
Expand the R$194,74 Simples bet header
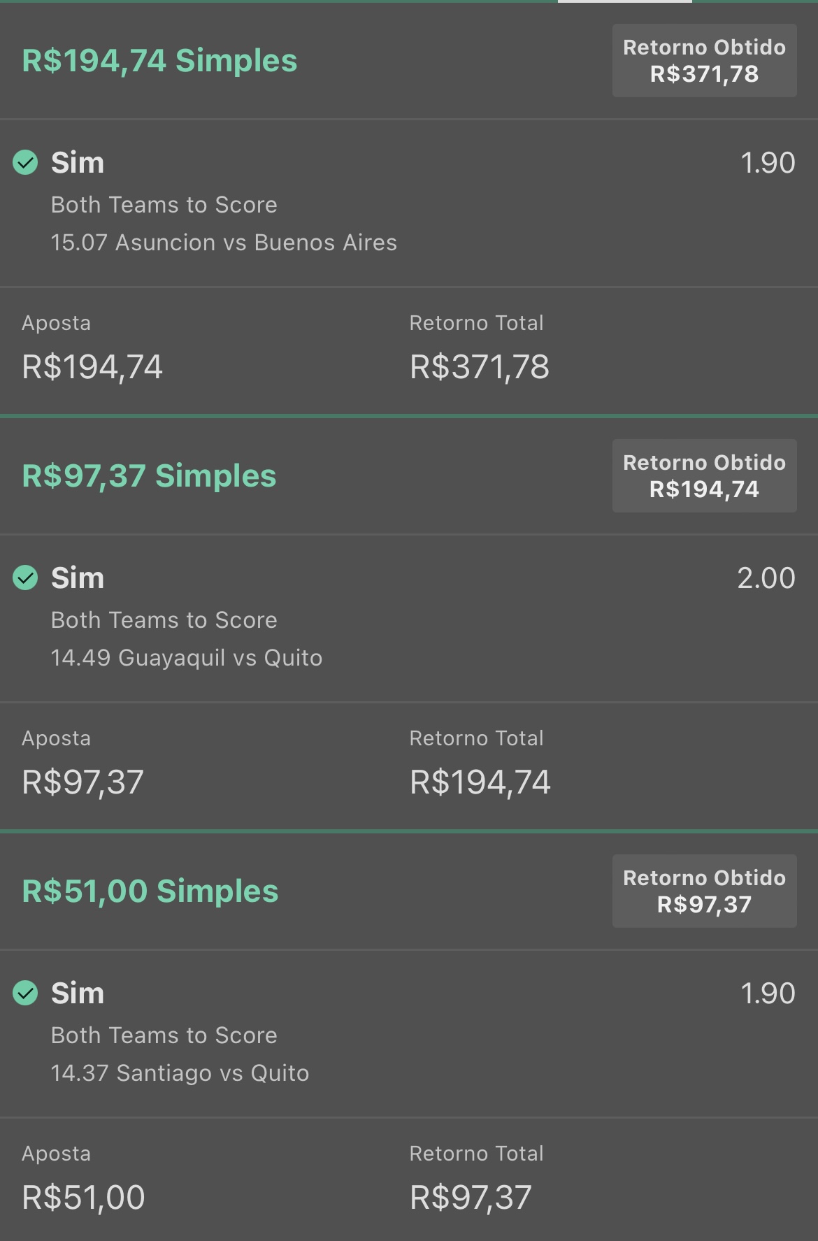click(159, 61)
